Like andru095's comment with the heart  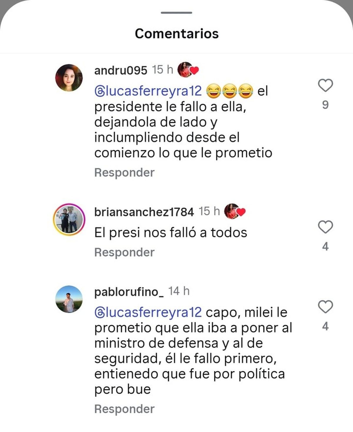pyautogui.click(x=325, y=86)
